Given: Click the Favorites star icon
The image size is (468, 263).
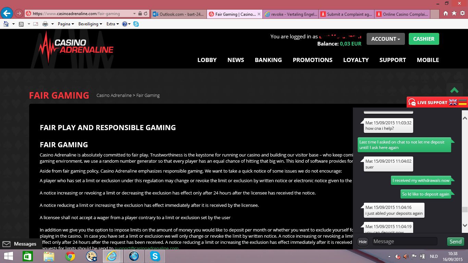Looking at the screenshot, I should [x=454, y=13].
